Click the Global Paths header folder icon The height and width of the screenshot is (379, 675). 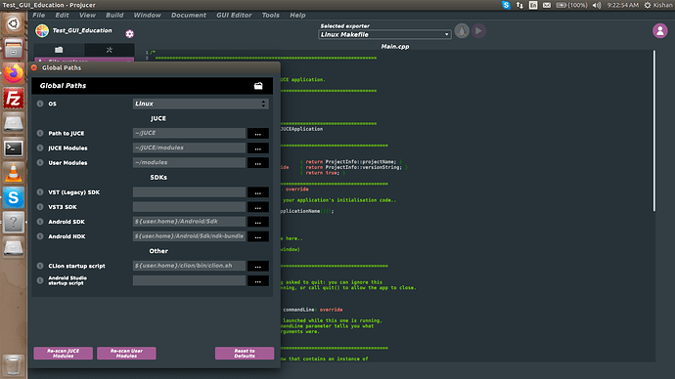tap(258, 86)
